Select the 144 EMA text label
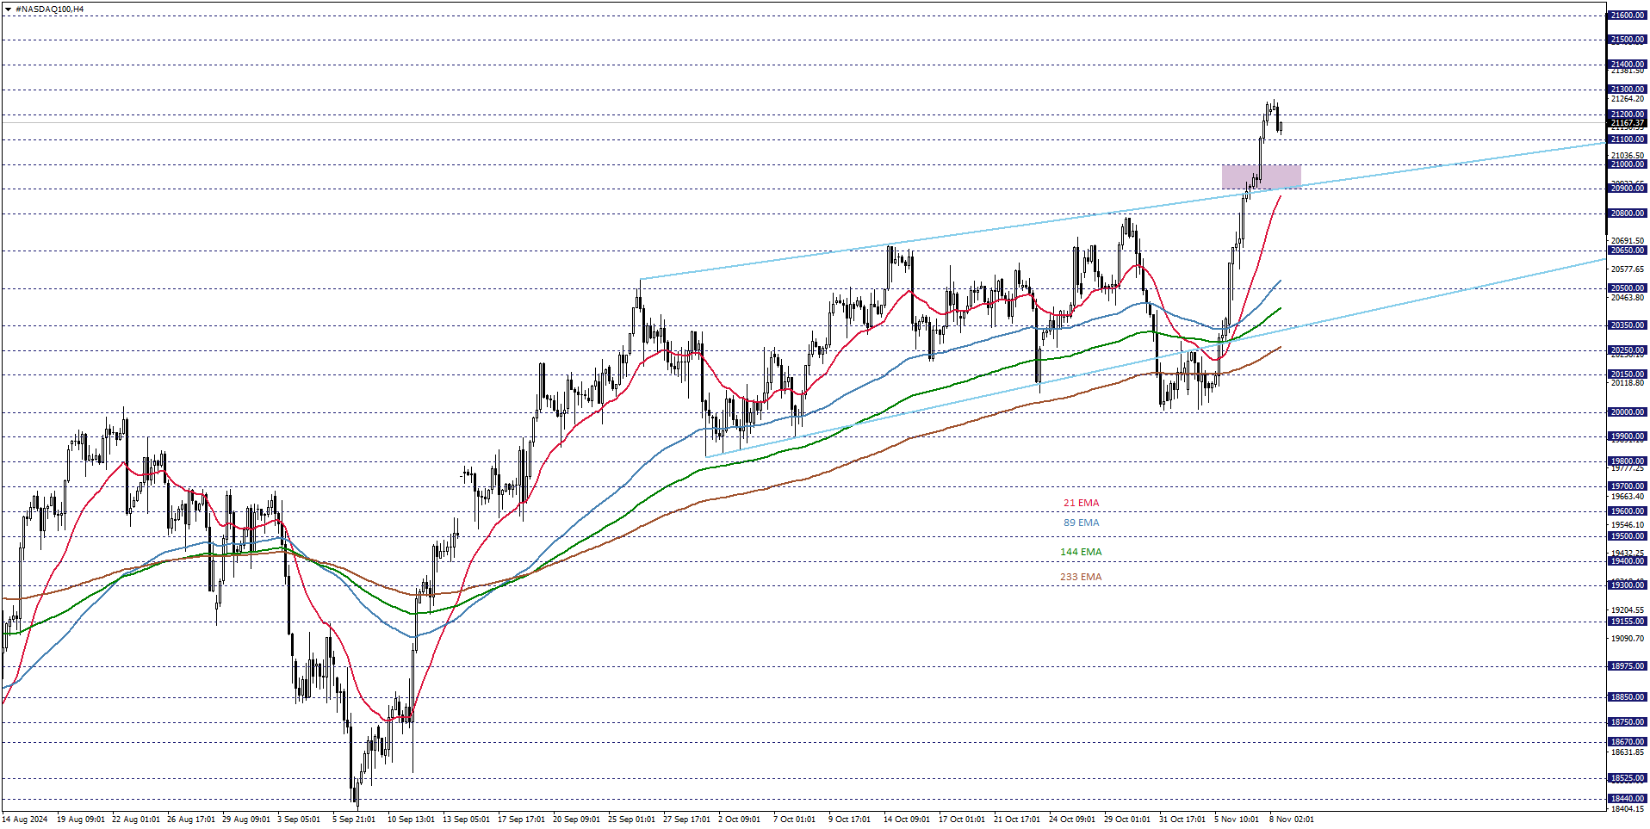 (1081, 552)
